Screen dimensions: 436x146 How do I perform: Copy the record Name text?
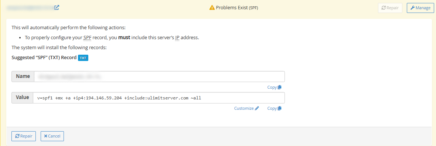click(275, 87)
